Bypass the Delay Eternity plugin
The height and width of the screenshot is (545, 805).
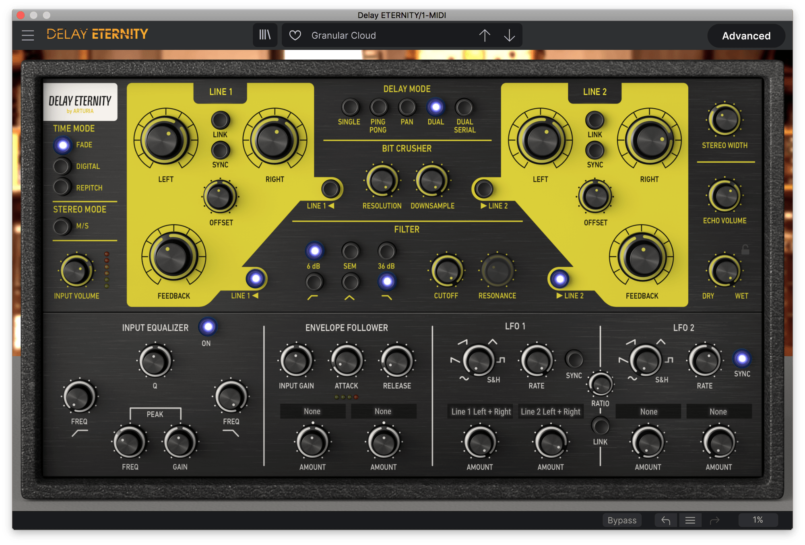click(622, 520)
